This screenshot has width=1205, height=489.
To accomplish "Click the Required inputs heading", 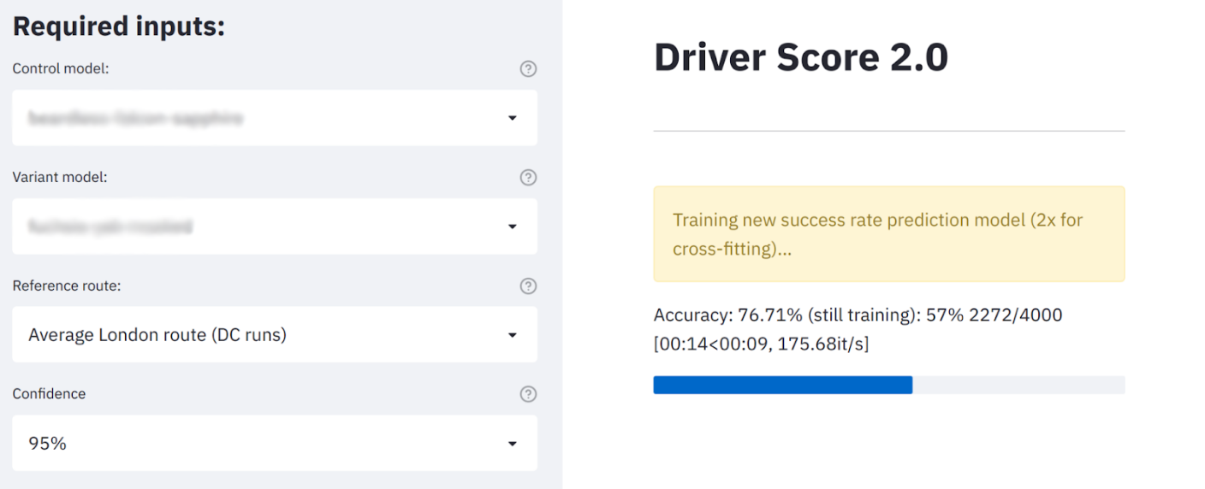I will pyautogui.click(x=118, y=27).
